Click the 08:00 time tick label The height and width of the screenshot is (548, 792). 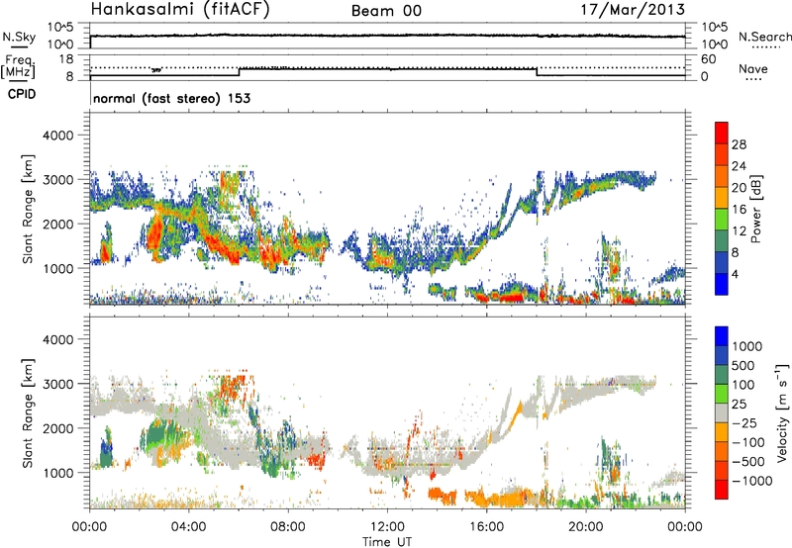288,527
